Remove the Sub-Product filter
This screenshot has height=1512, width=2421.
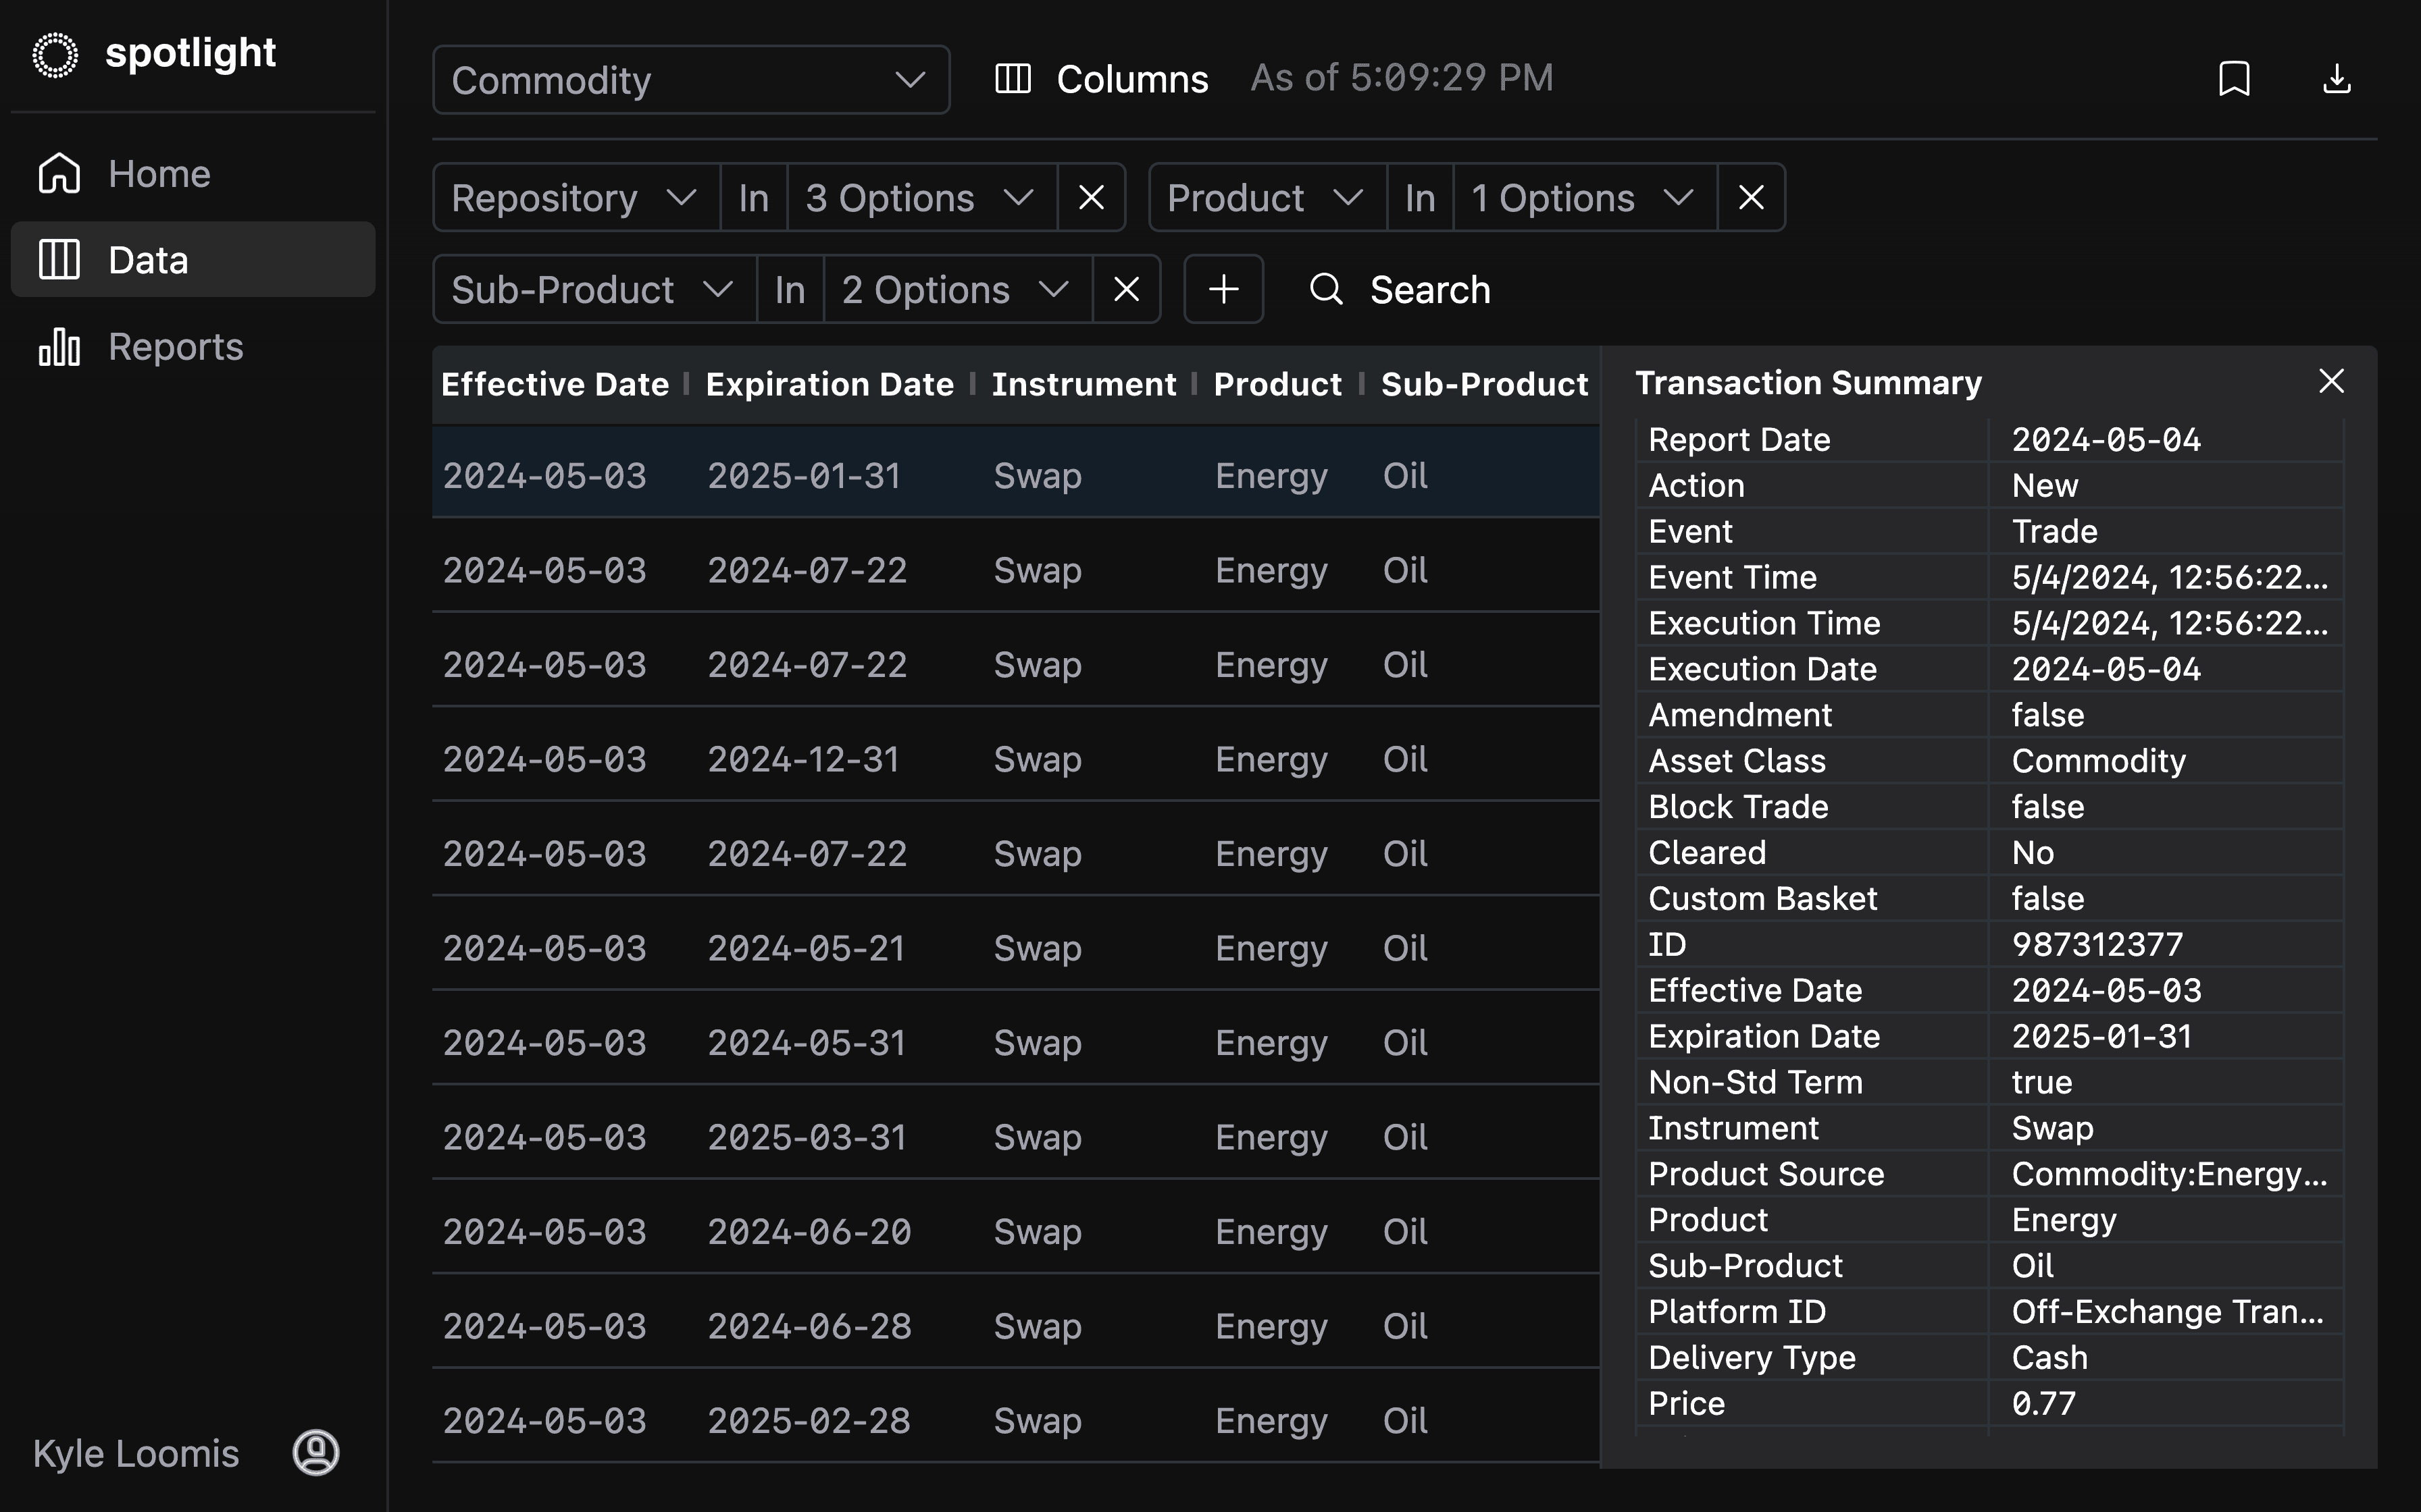(1127, 290)
